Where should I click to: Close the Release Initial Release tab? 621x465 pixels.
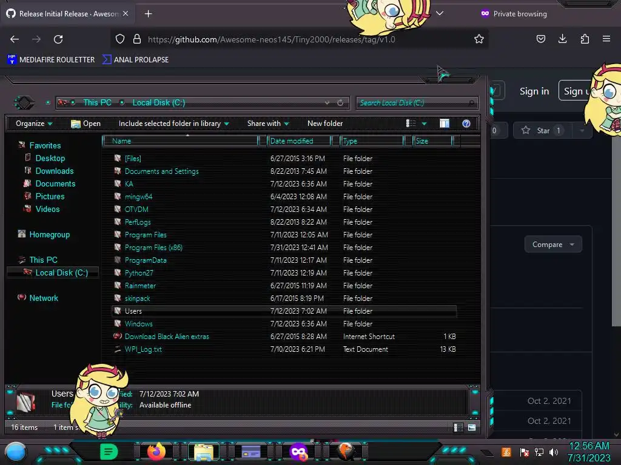coord(126,13)
